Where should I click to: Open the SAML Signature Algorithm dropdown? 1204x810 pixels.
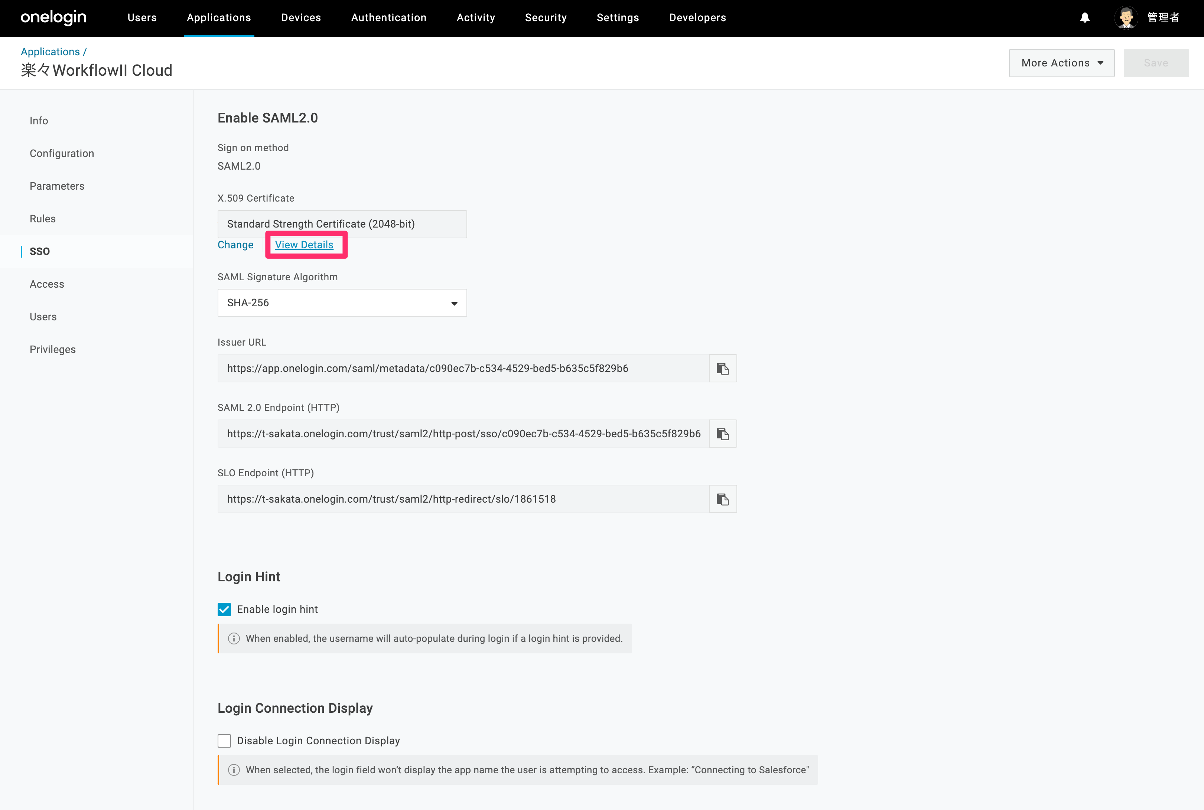[x=342, y=303]
